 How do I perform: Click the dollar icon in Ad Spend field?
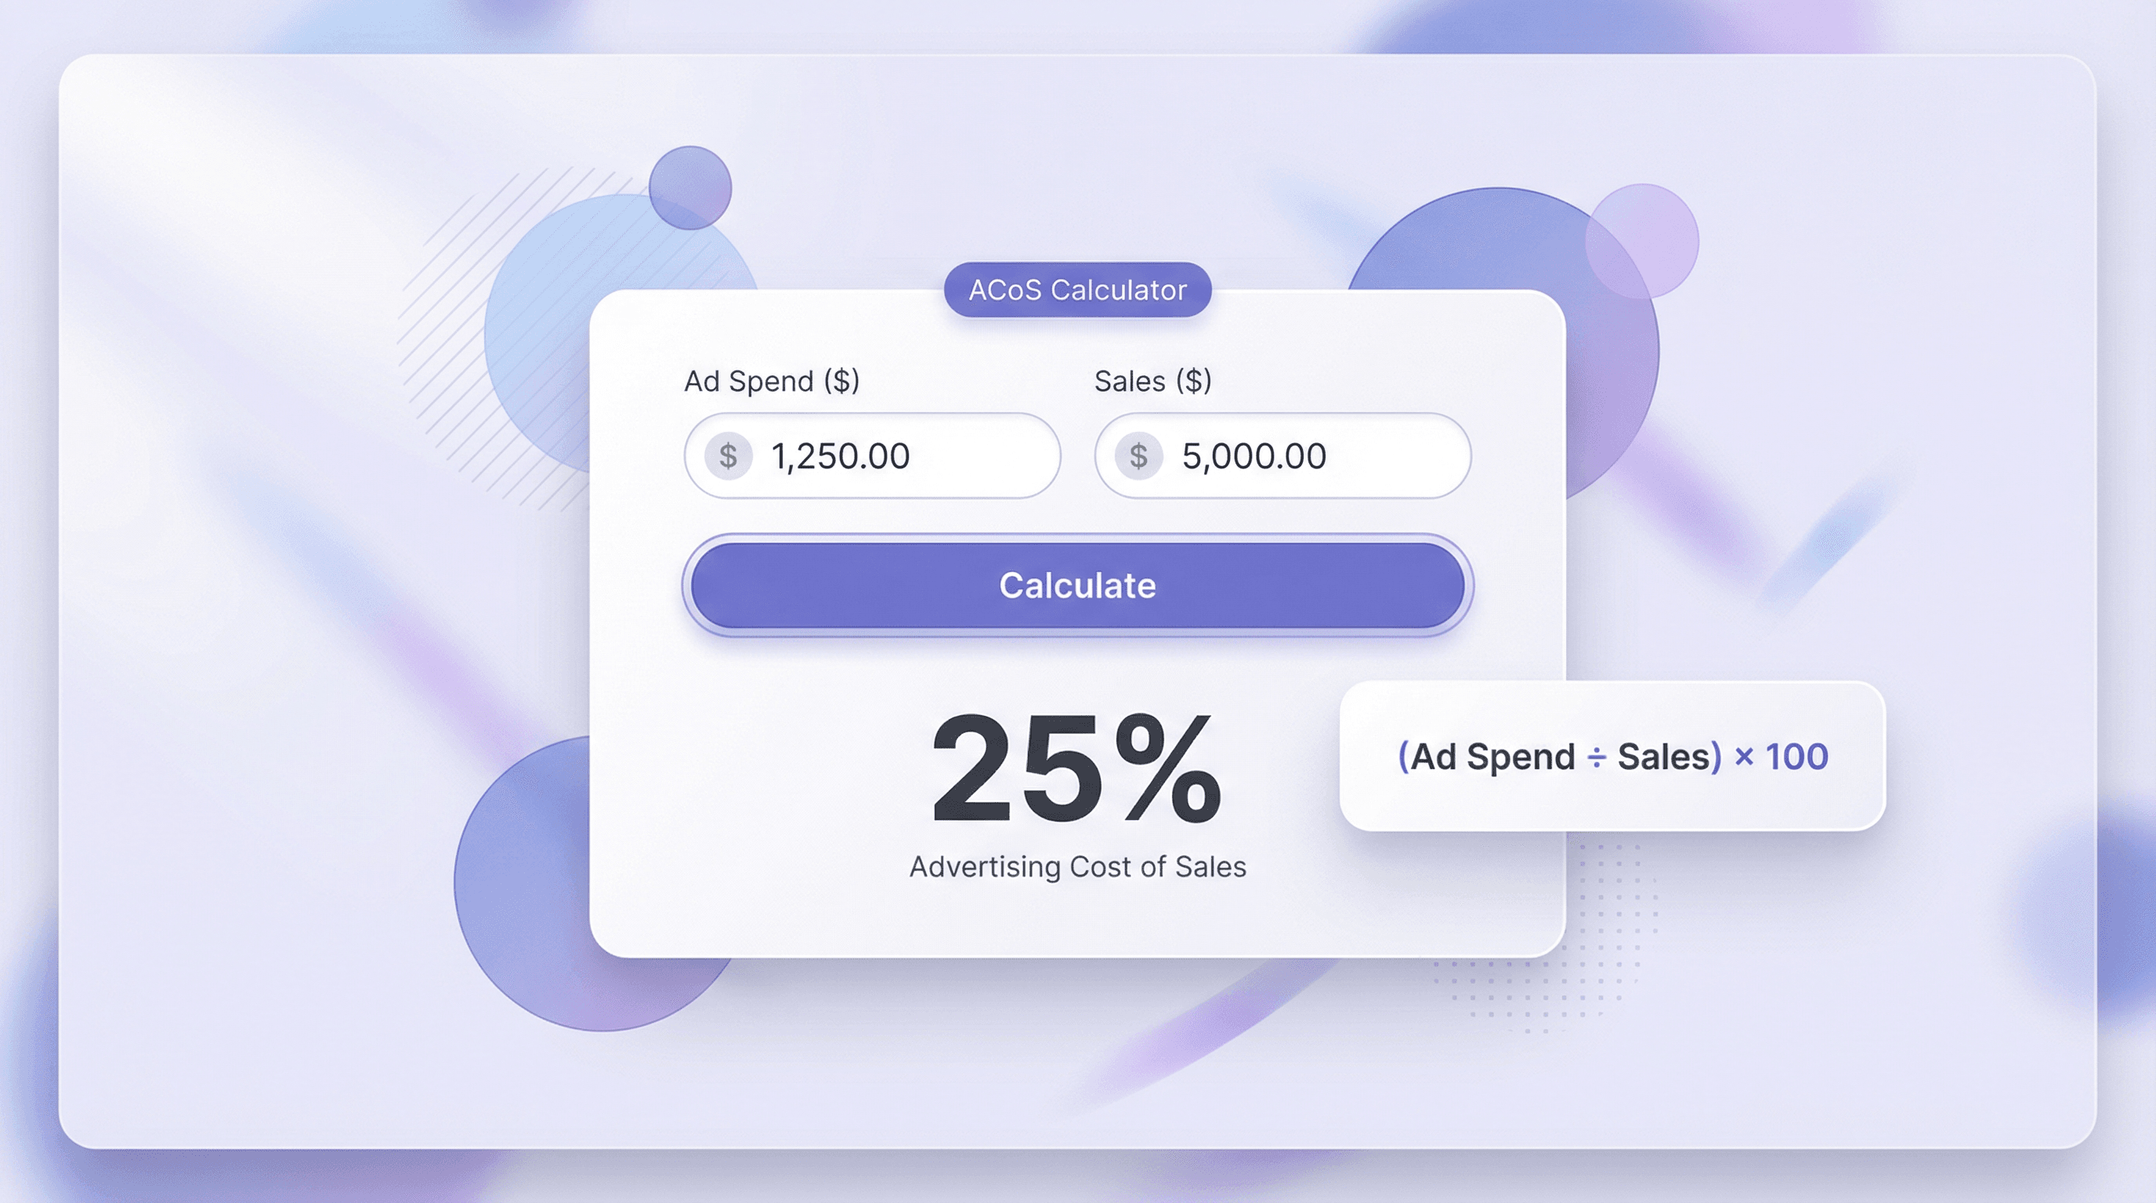click(728, 456)
